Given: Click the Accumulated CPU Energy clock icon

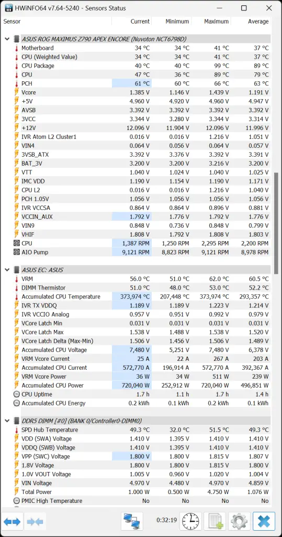Looking at the screenshot, I should 16,403.
